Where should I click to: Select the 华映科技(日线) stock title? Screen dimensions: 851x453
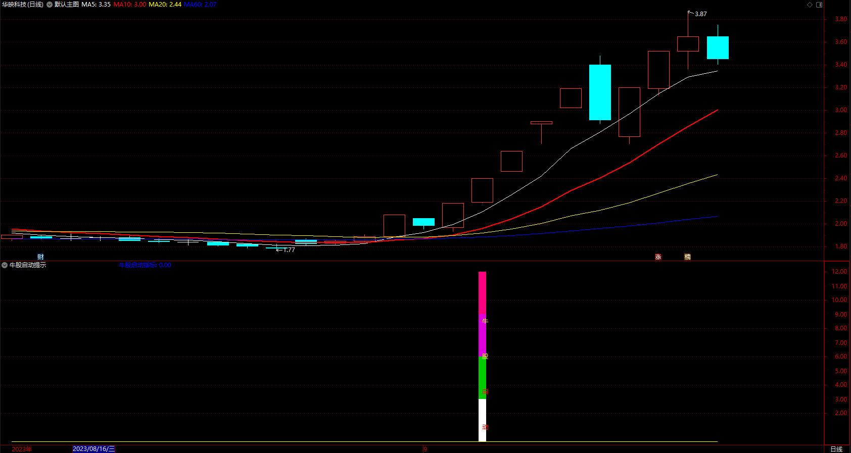pyautogui.click(x=23, y=5)
